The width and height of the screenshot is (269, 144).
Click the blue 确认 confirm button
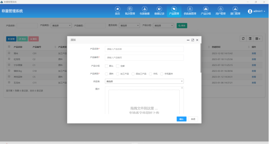pyautogui.click(x=182, y=119)
